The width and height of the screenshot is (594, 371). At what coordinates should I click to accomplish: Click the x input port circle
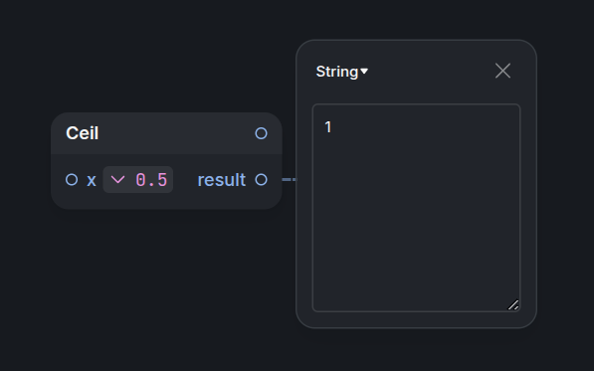[x=72, y=179]
